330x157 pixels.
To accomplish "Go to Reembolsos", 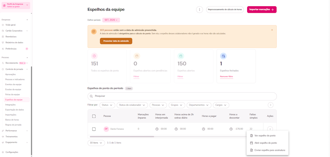I will click(x=11, y=37).
